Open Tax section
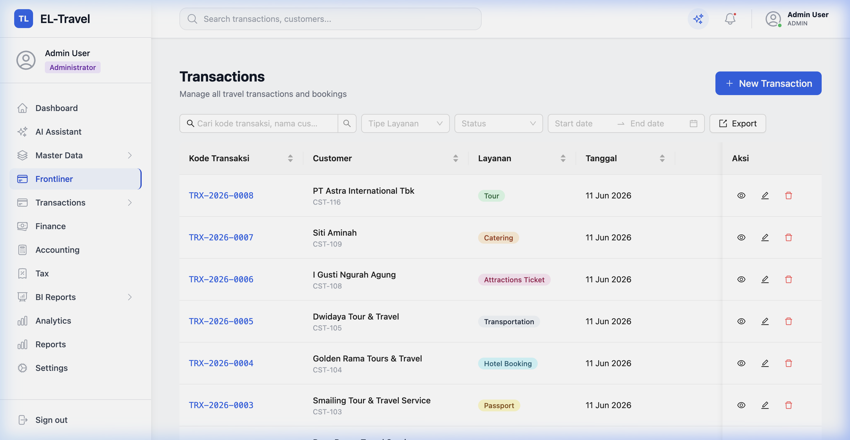850x440 pixels. 75,273
